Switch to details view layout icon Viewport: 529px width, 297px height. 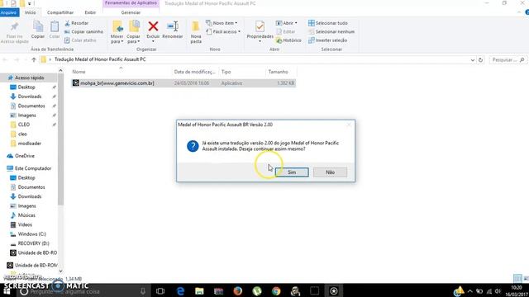pyautogui.click(x=517, y=279)
